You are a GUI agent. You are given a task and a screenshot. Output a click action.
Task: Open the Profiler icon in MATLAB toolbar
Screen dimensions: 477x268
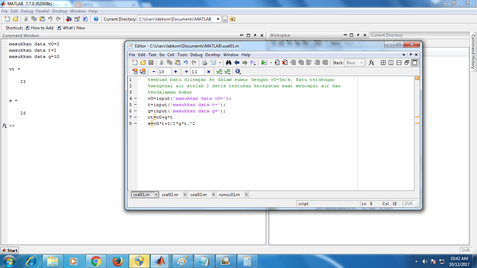pos(85,19)
